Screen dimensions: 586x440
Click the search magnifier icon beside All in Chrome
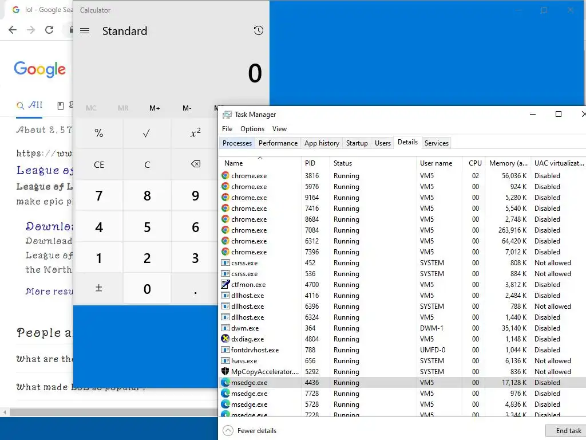[x=20, y=105]
